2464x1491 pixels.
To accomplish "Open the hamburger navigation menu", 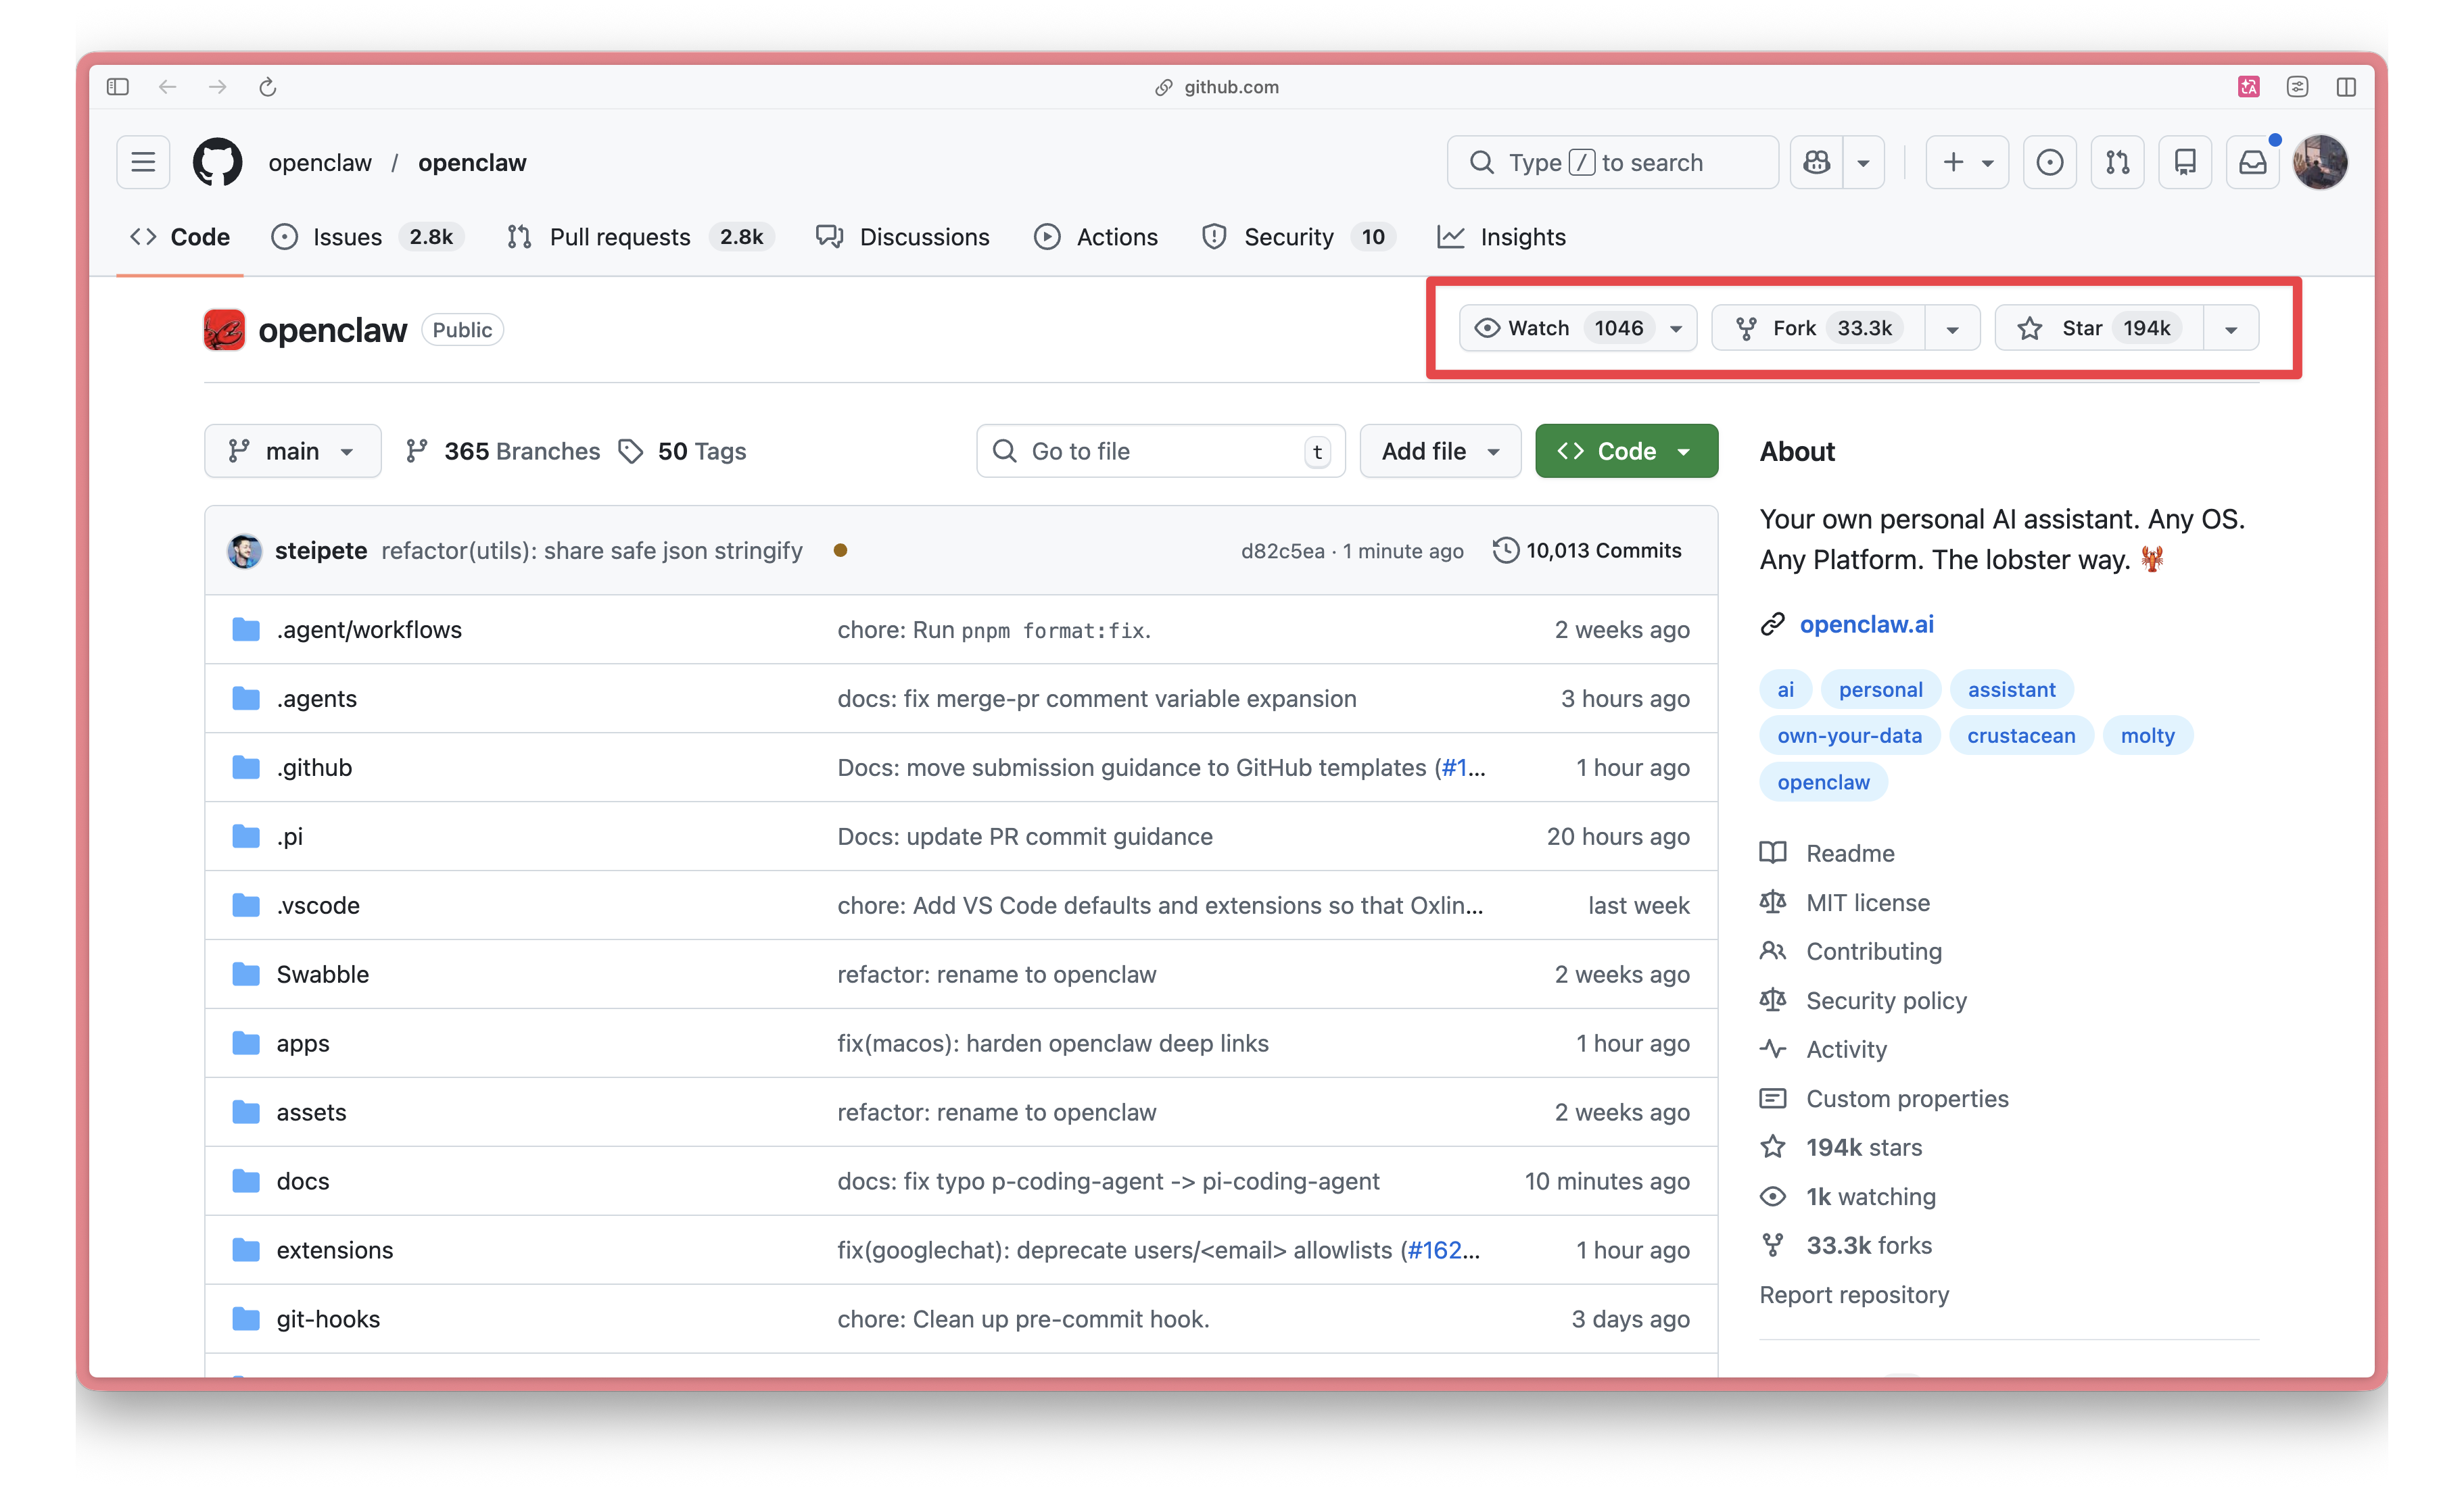I will point(143,162).
